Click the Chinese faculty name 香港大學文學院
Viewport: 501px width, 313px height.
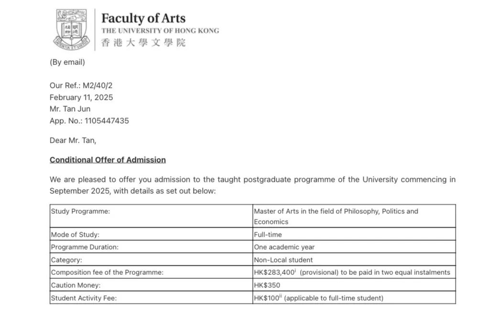point(143,42)
